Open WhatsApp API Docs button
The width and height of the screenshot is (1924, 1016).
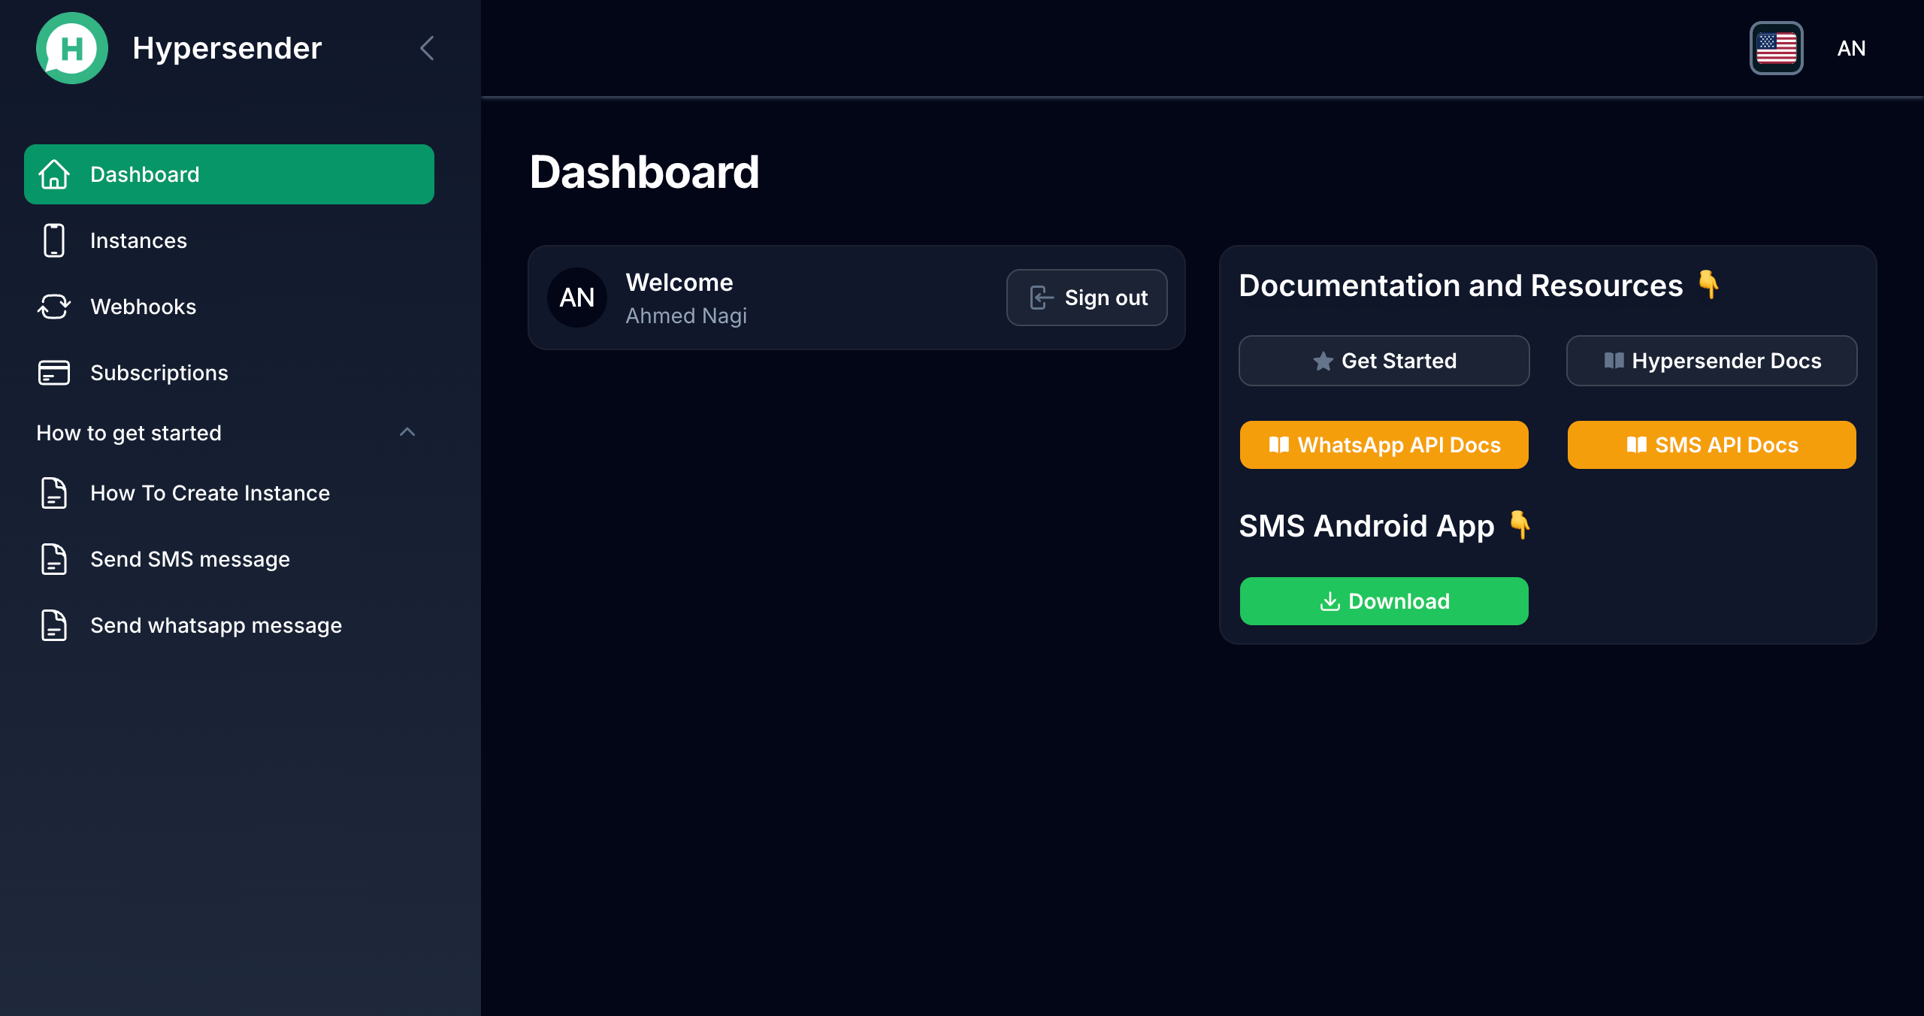click(1384, 445)
